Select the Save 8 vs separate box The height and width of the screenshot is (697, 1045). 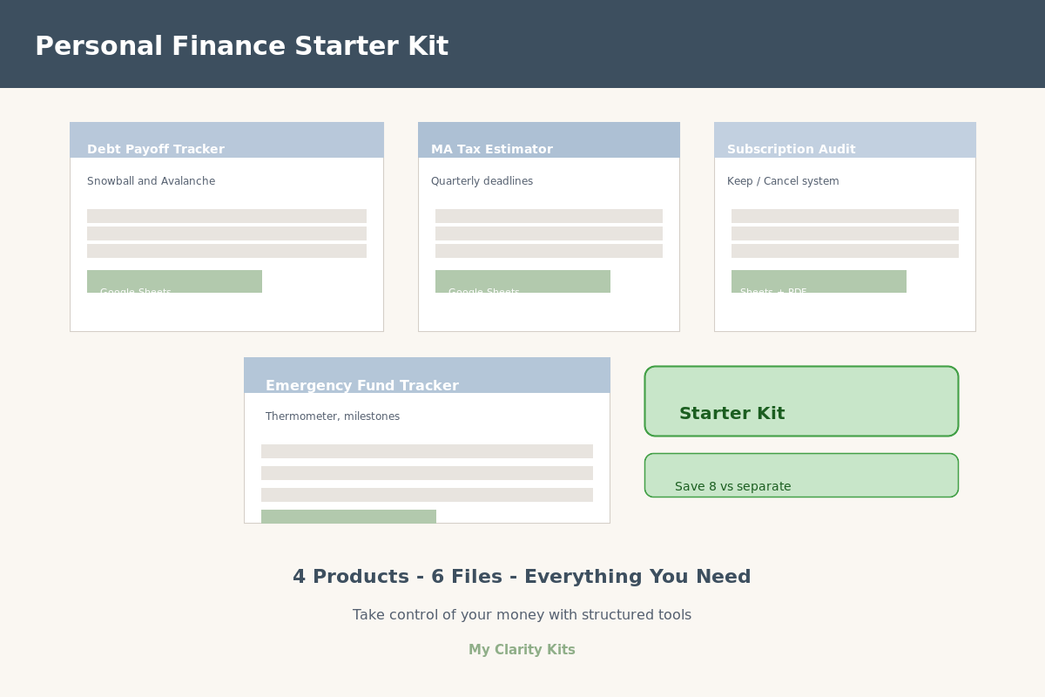801,476
